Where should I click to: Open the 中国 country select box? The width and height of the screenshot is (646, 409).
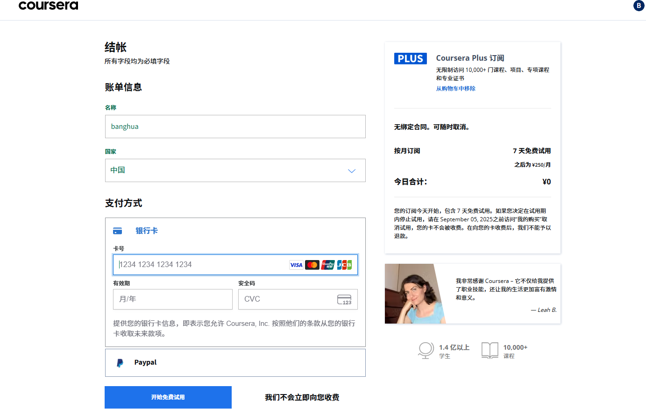[235, 170]
